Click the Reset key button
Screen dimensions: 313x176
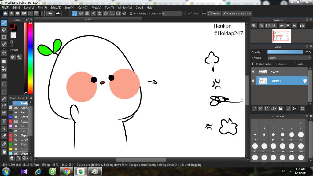coord(213,13)
